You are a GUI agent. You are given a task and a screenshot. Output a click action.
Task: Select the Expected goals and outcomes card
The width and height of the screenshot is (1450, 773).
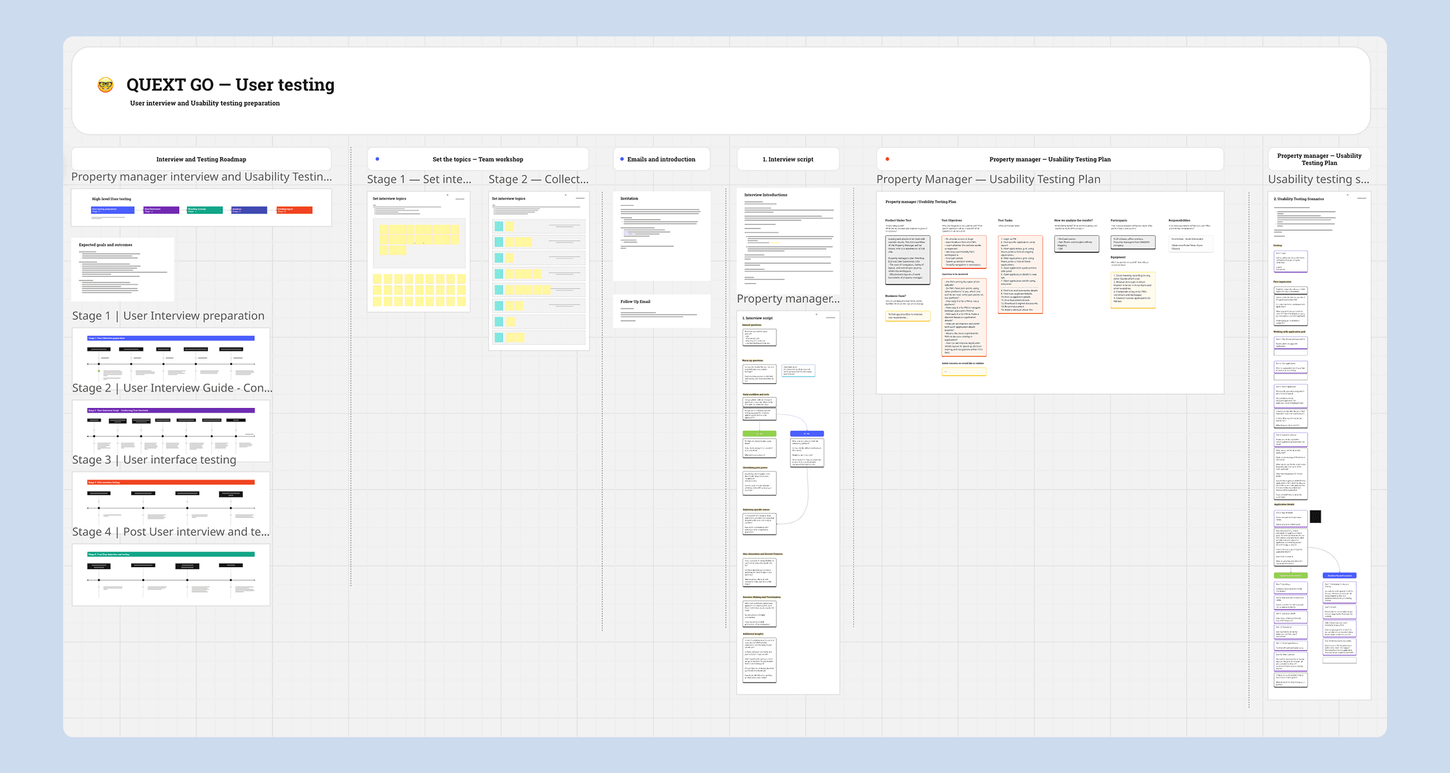pyautogui.click(x=123, y=269)
